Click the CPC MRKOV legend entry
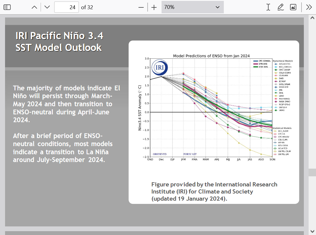Image resolution: width=316 pixels, height=235 pixels. (281, 137)
